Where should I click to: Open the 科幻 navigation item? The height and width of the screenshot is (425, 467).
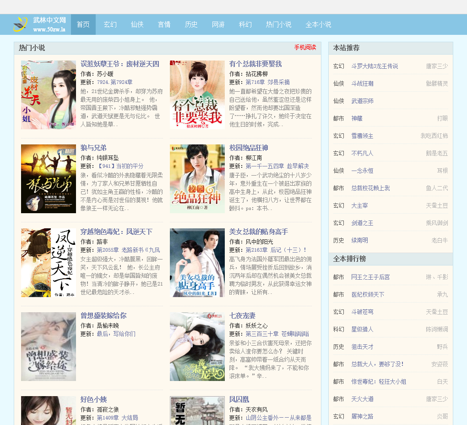point(245,24)
